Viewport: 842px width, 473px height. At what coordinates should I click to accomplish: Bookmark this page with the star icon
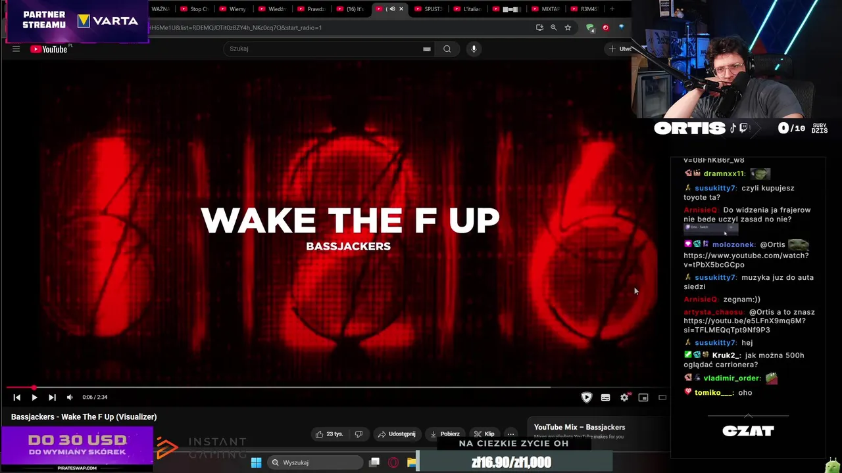click(x=568, y=28)
